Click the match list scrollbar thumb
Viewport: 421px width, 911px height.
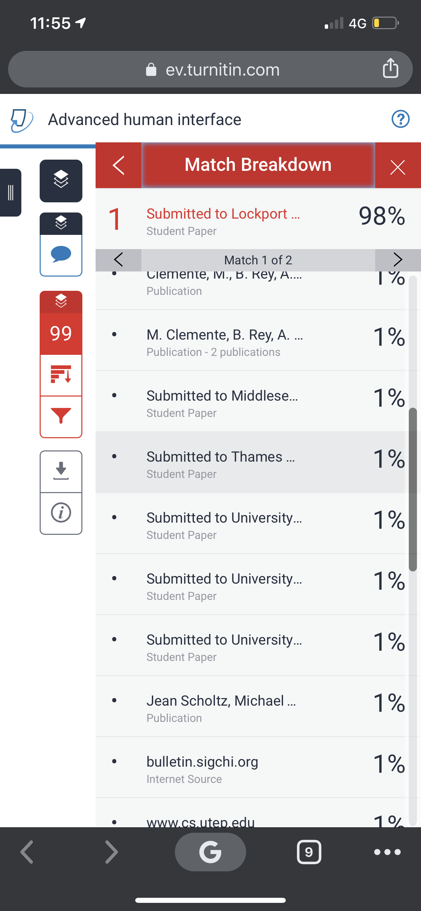(x=413, y=489)
